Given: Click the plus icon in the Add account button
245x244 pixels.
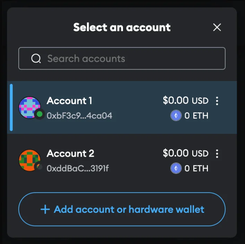Looking at the screenshot, I should pos(45,209).
